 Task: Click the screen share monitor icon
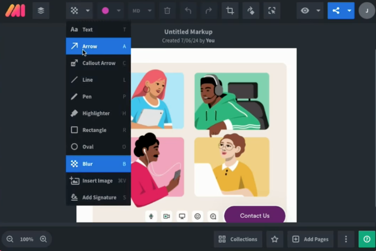[x=182, y=216]
